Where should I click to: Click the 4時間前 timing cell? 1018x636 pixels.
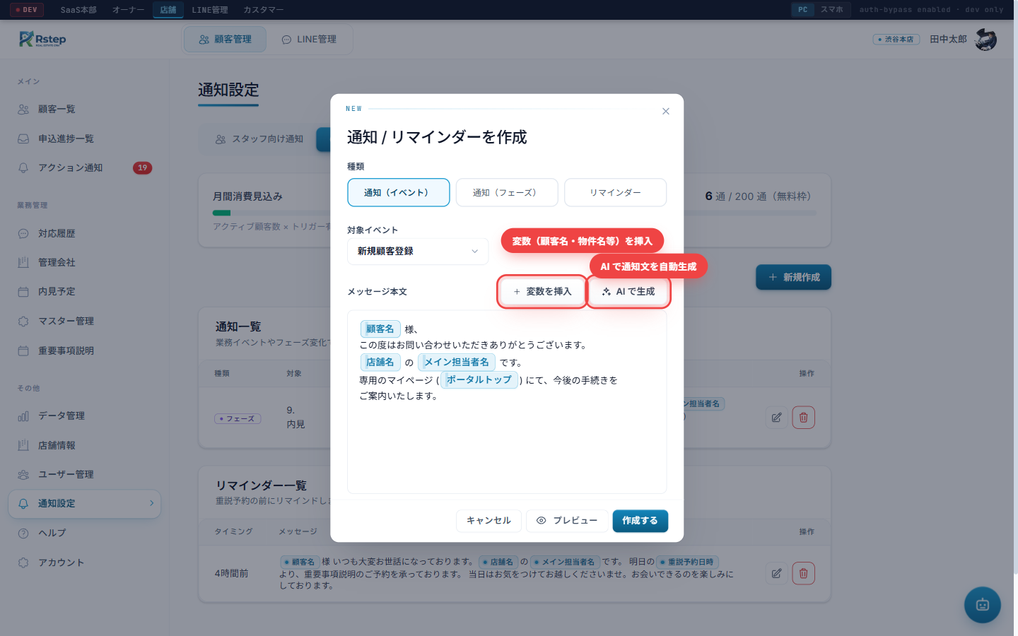tap(231, 574)
